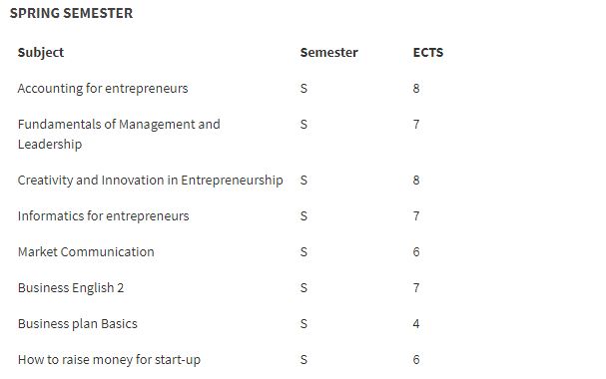Screen dimensions: 606x379
Task: Click the ECTS column header
Action: [x=428, y=53]
